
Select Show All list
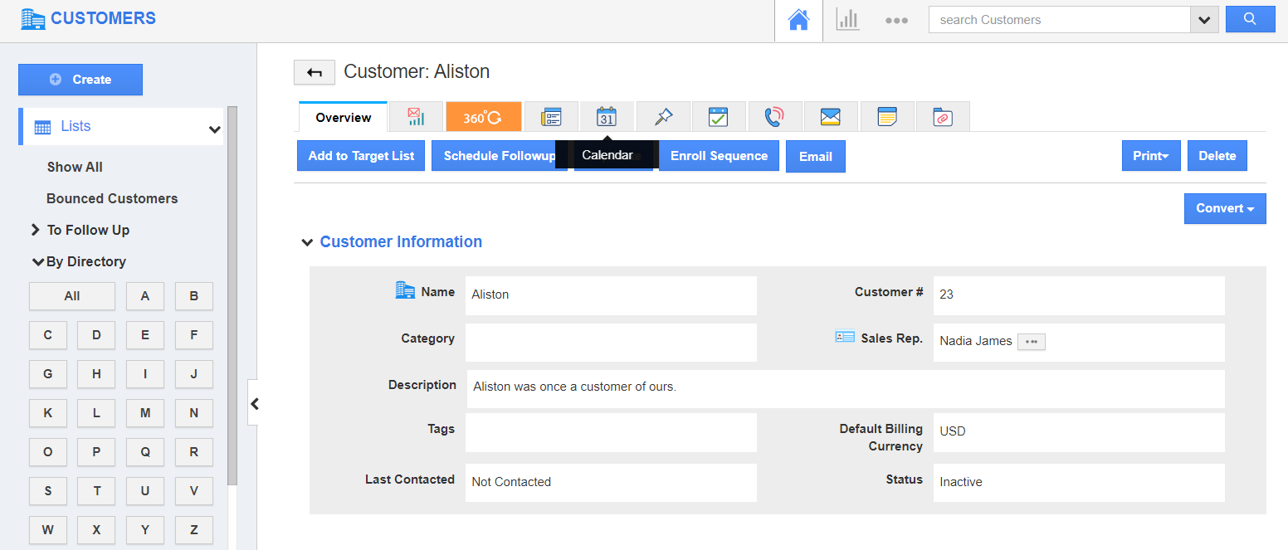[75, 167]
